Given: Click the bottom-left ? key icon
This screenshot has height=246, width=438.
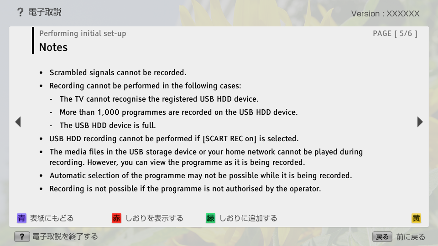Looking at the screenshot, I should tap(22, 236).
